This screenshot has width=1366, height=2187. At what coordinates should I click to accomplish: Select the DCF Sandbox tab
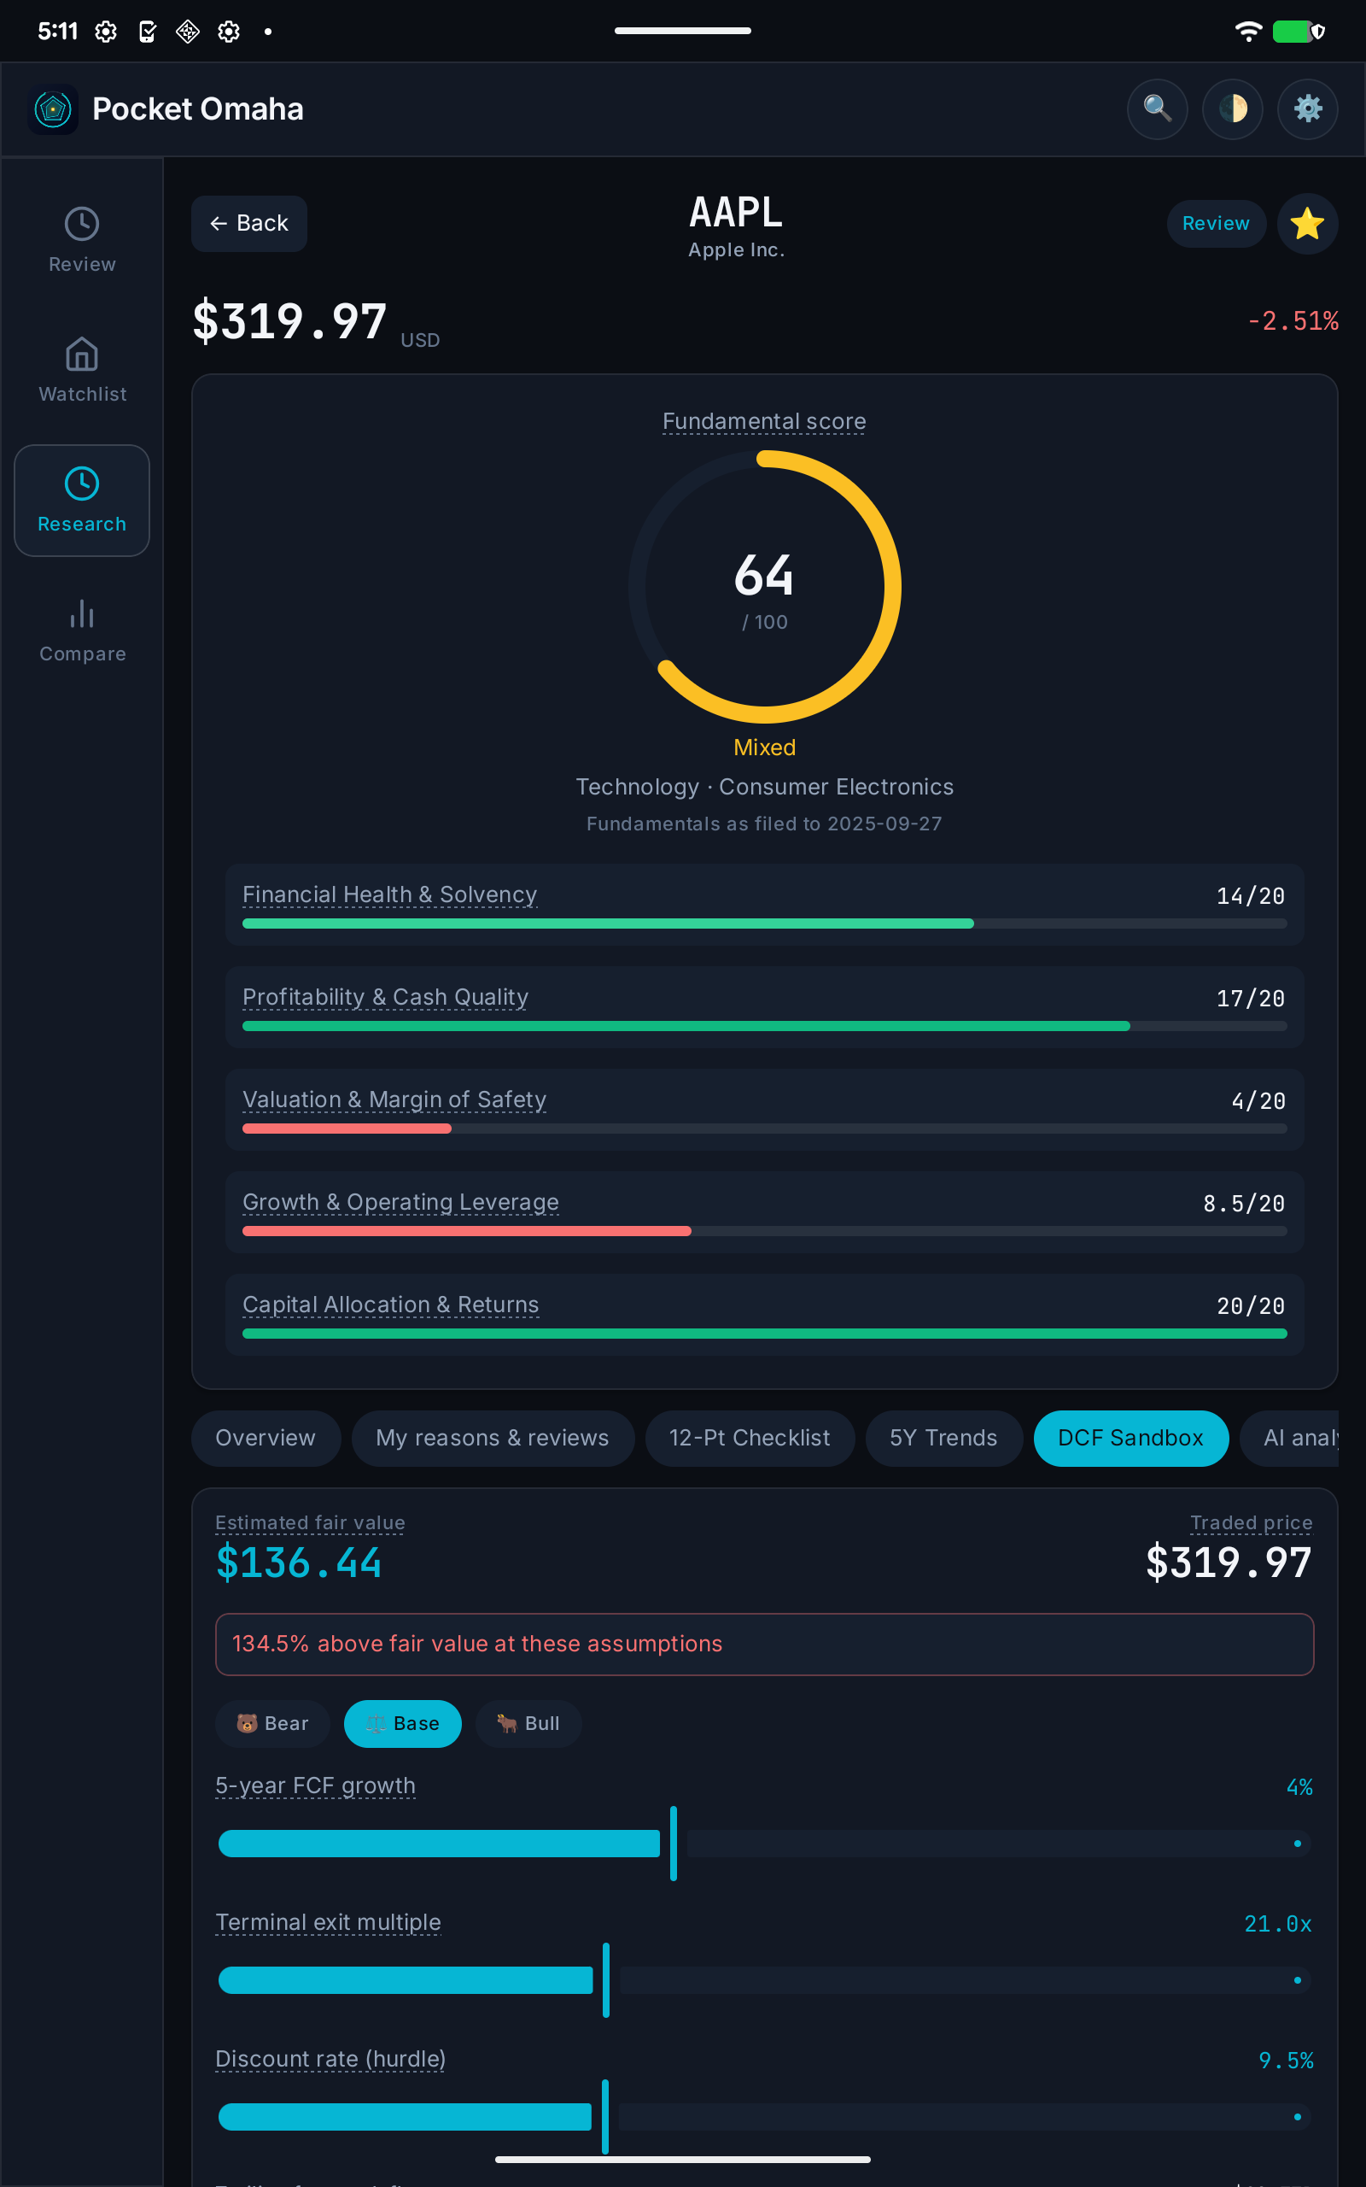coord(1130,1438)
